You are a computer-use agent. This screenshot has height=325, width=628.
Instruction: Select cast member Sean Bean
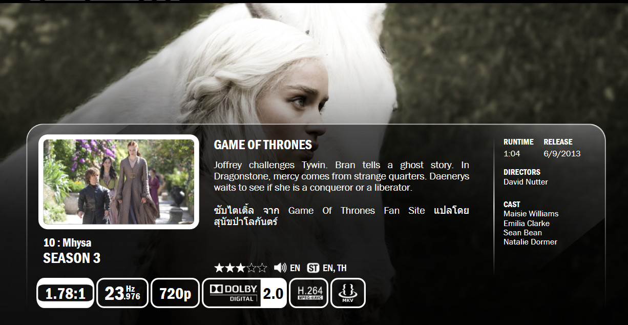point(522,233)
